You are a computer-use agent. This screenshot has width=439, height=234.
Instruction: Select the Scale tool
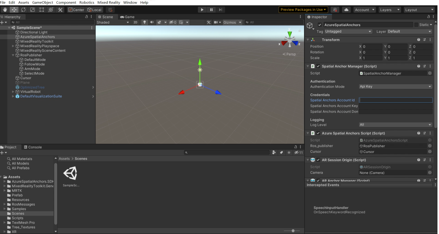coord(32,10)
